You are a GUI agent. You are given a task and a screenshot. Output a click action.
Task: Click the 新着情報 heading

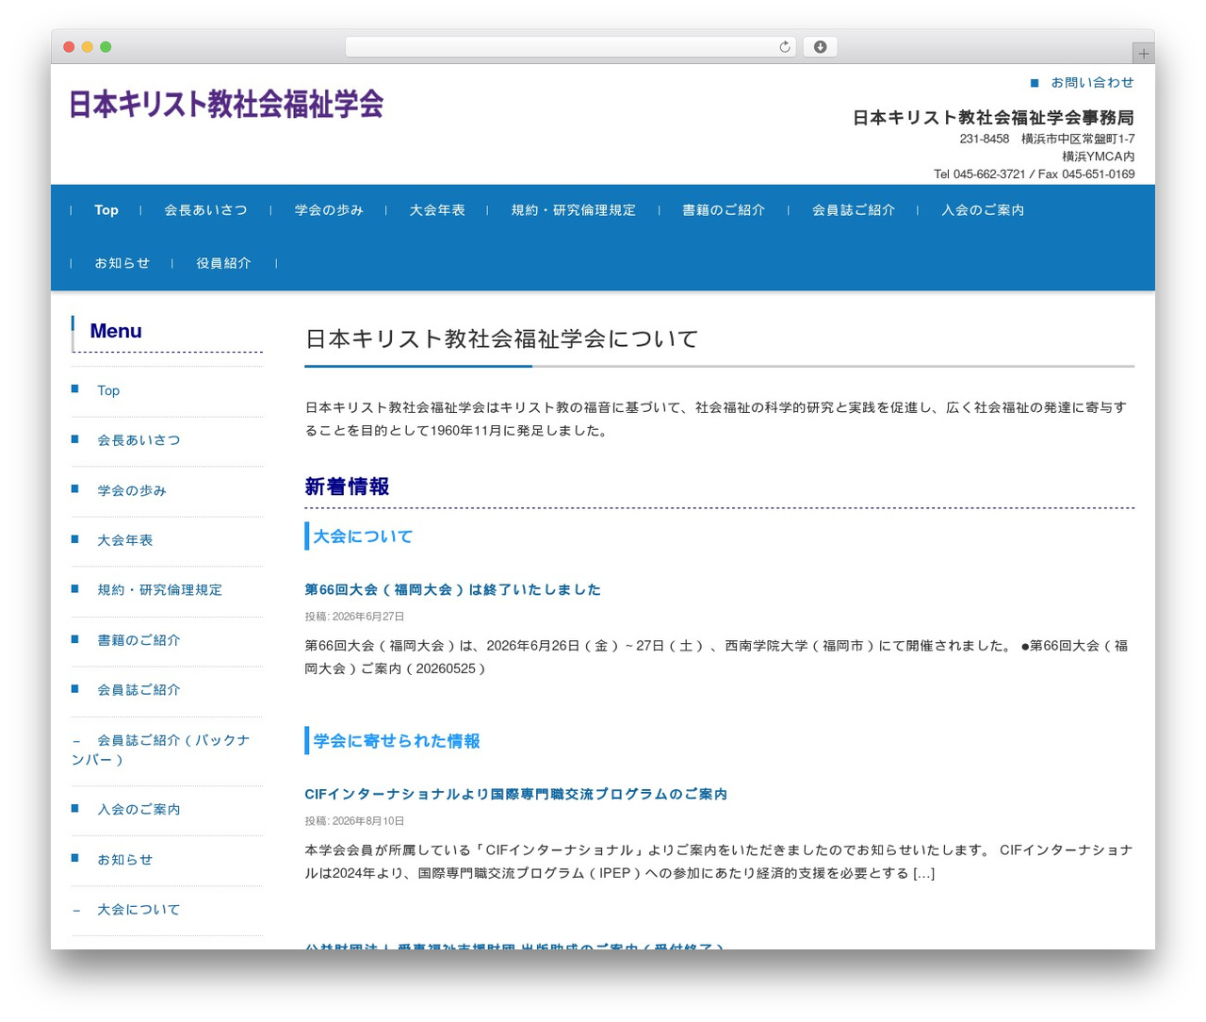[347, 486]
